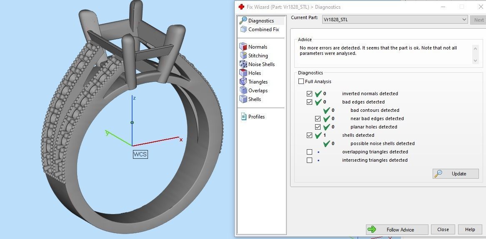Click the WCS label in viewport
The width and height of the screenshot is (486, 239).
pyautogui.click(x=140, y=154)
